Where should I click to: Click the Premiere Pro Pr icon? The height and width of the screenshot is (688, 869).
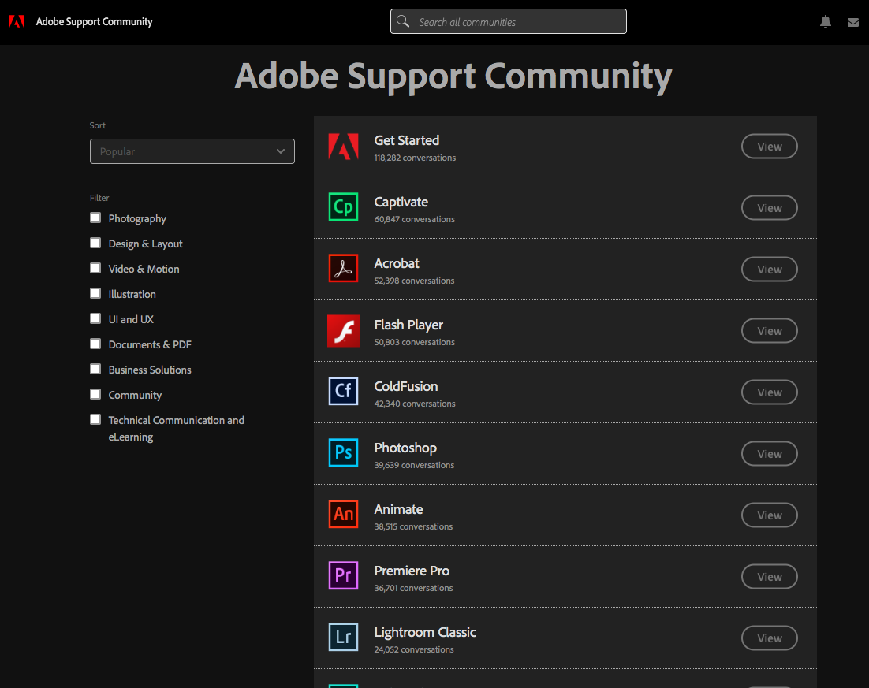tap(343, 575)
